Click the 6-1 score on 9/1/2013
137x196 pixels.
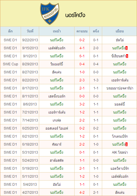pos(82,56)
